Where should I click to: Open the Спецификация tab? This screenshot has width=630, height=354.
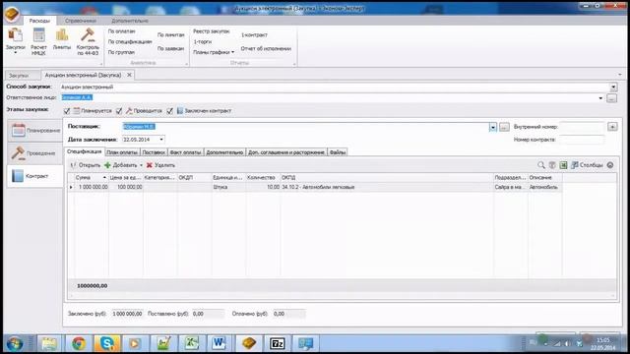point(85,151)
